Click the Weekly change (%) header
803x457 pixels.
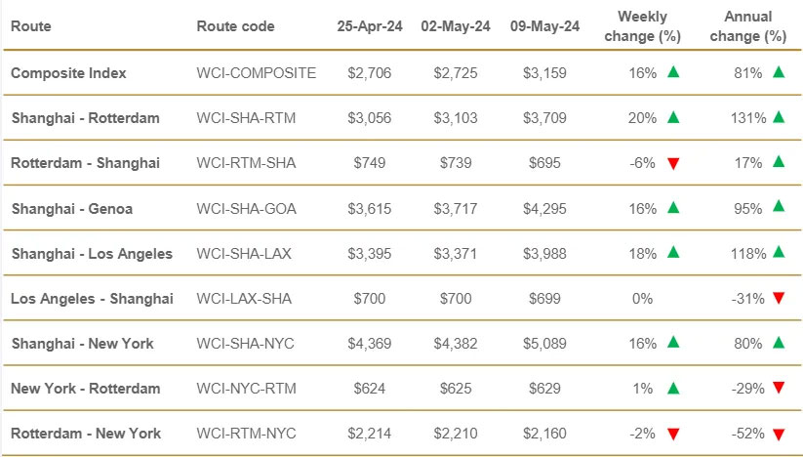[x=643, y=26]
